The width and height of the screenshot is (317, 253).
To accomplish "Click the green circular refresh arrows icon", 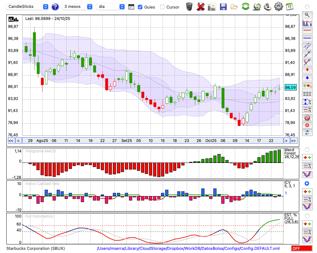I will click(x=245, y=6).
